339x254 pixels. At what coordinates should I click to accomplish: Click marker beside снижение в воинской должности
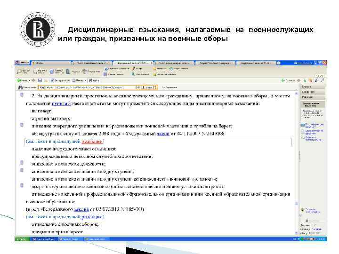(x=22, y=162)
